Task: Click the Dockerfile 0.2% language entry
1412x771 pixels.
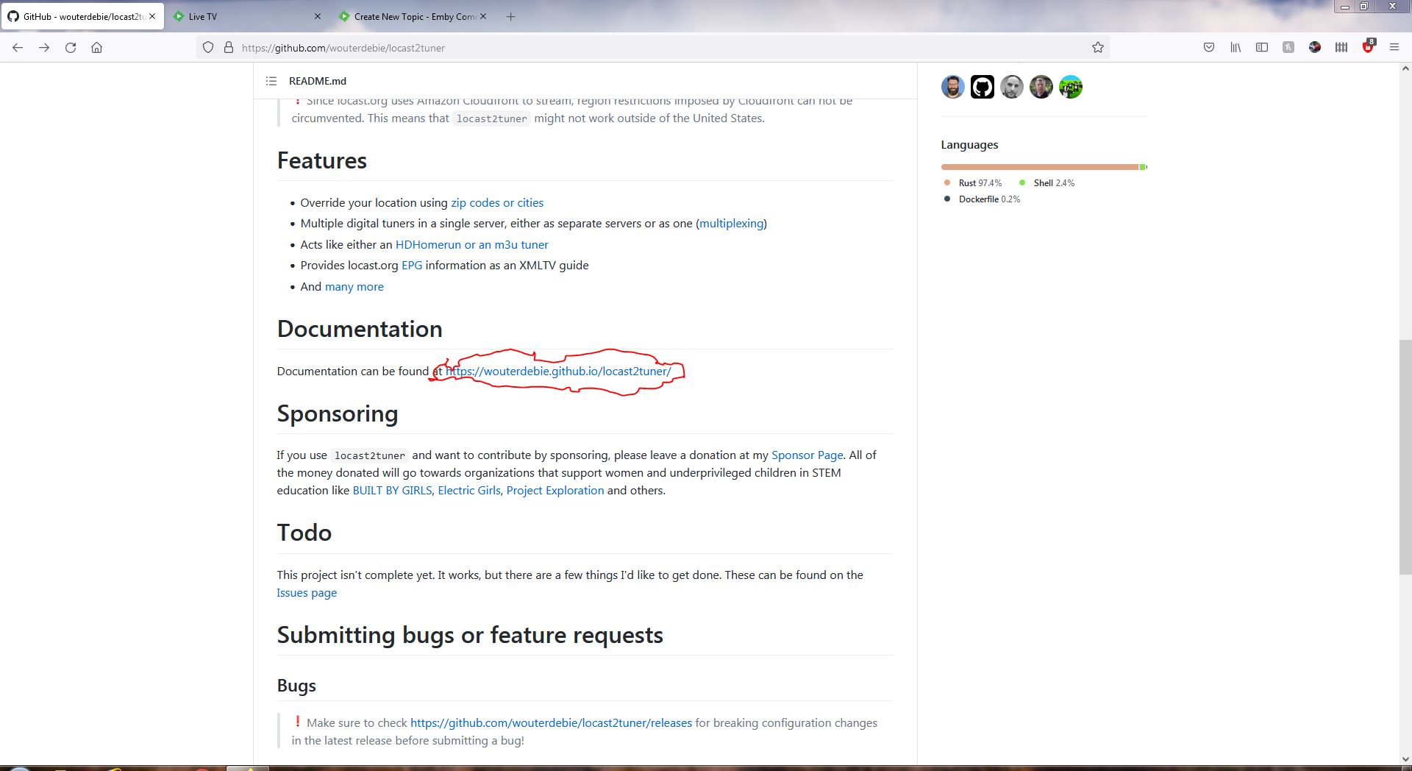Action: (982, 199)
